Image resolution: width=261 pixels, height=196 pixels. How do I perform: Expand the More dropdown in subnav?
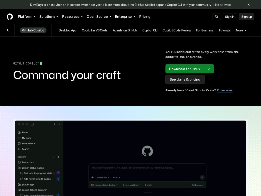coord(241,30)
